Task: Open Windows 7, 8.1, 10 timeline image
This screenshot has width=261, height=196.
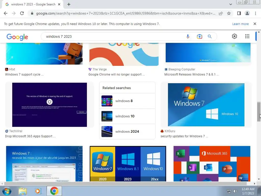Action: [x=128, y=164]
